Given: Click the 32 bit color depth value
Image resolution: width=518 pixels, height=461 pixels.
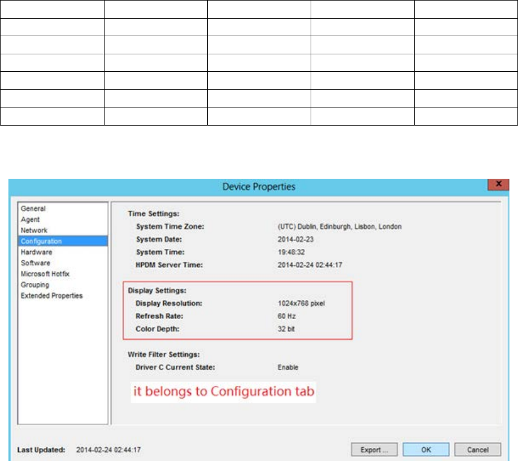Looking at the screenshot, I should [286, 329].
